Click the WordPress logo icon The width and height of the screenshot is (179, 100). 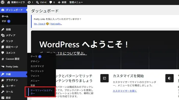click(3, 2)
